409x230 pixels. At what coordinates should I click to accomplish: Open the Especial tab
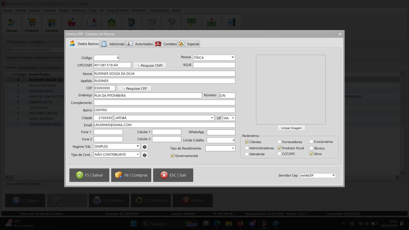(189, 44)
